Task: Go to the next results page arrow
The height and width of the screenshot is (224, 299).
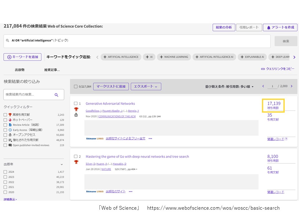Action: [x=292, y=86]
